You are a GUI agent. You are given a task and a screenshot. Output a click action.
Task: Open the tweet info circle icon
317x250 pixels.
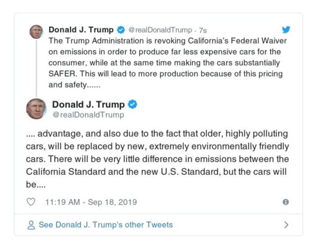(285, 202)
